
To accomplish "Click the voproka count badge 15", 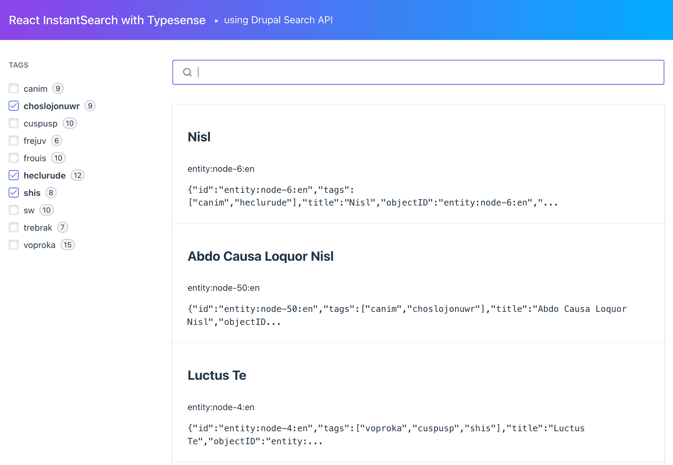I will click(68, 245).
